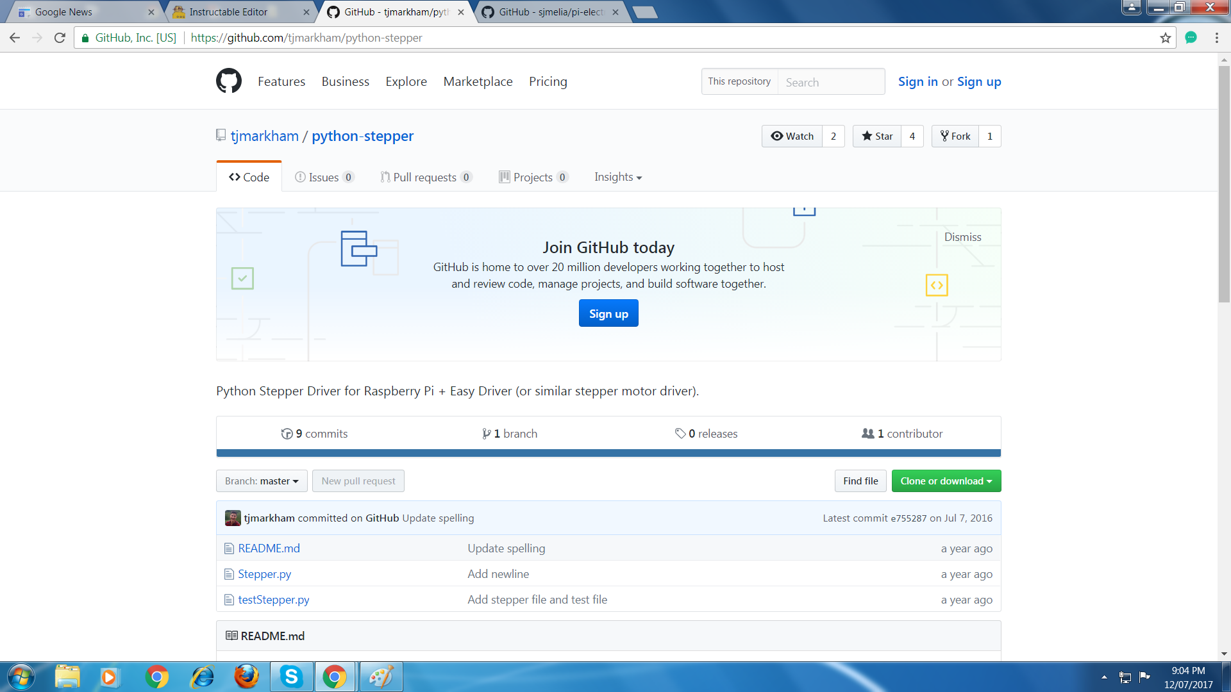Click the repository Search field
This screenshot has height=692, width=1231.
pyautogui.click(x=831, y=82)
